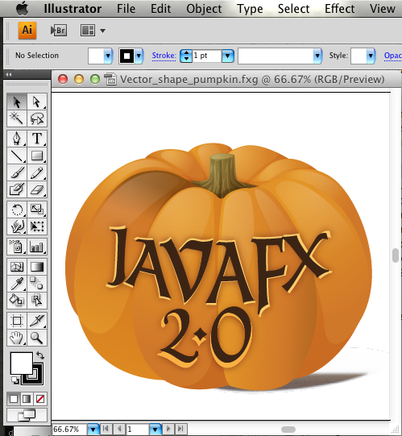Select the Eraser tool
402x436 pixels.
coord(37,189)
